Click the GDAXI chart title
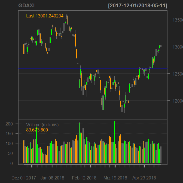 click(x=26, y=6)
